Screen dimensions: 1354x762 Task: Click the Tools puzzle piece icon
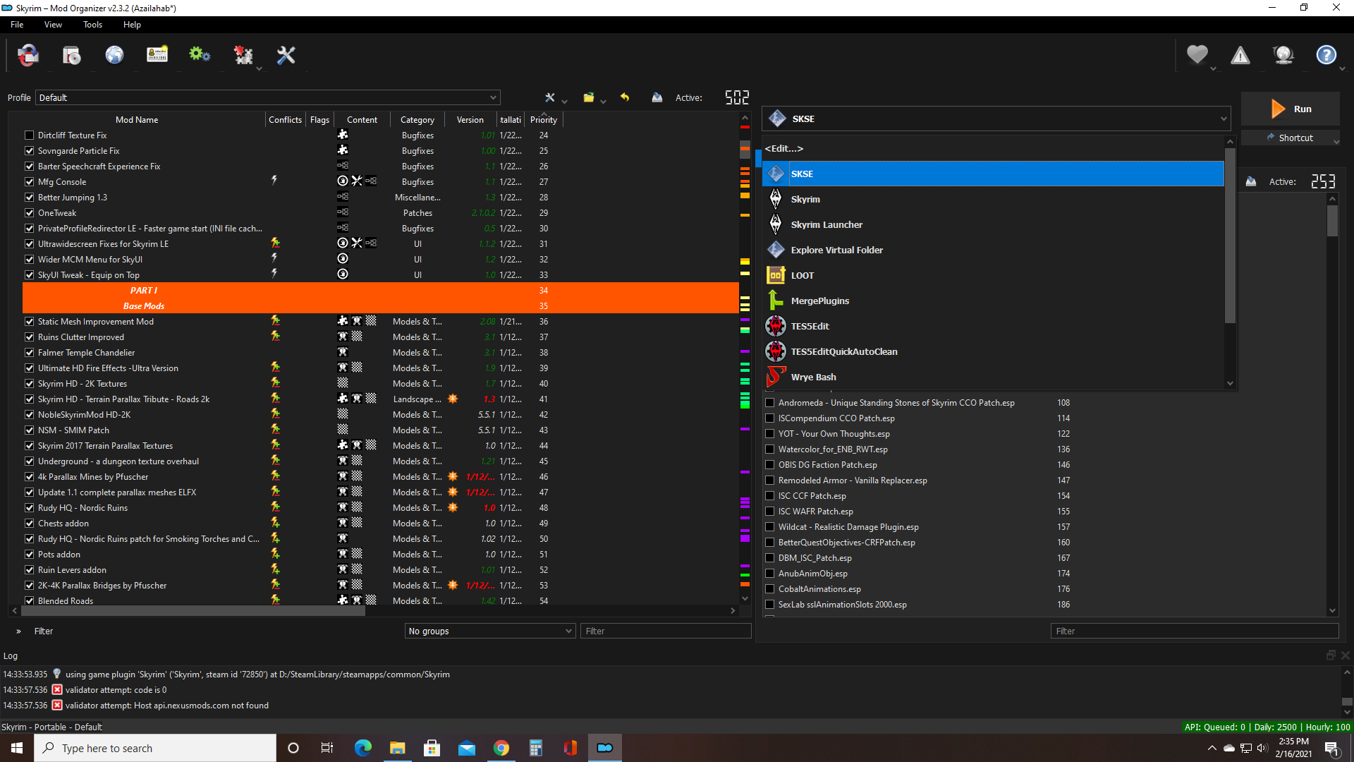(243, 55)
